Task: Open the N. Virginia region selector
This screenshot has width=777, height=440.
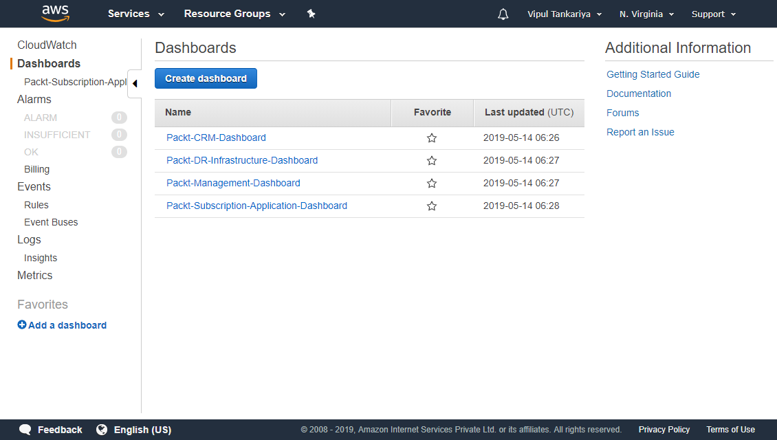Action: coord(646,14)
